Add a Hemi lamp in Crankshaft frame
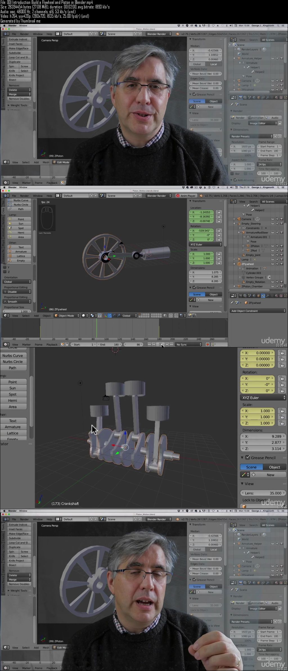288x671 pixels. (x=13, y=400)
